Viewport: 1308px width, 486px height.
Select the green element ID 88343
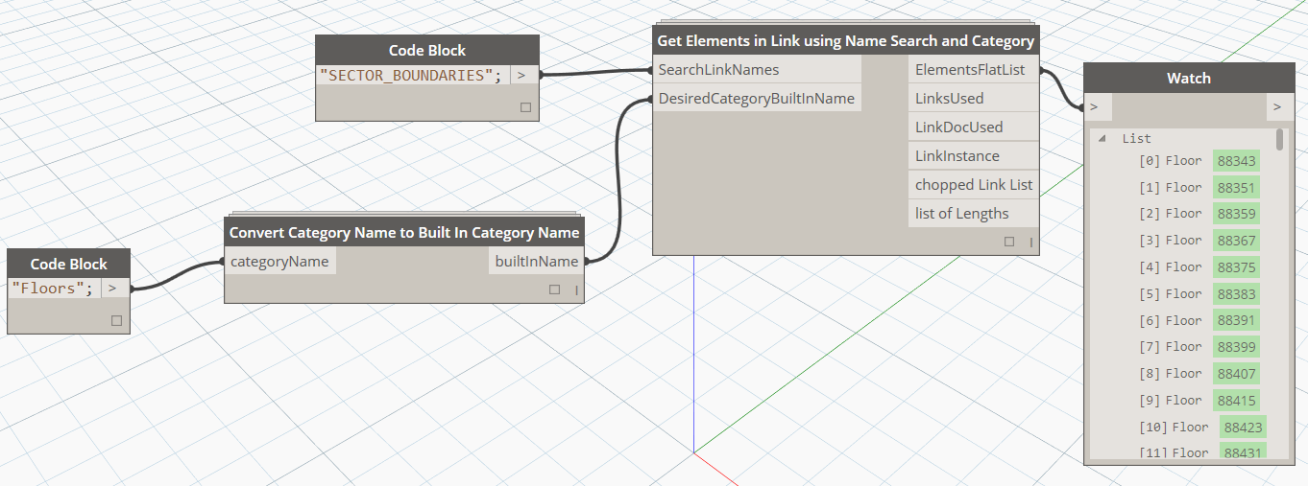[1235, 161]
